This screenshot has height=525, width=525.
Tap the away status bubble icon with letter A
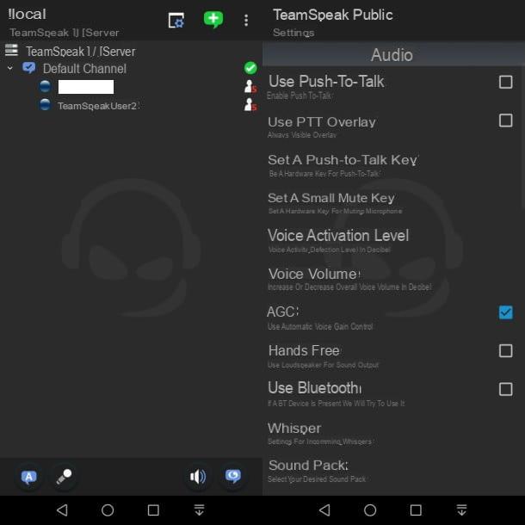pos(29,477)
